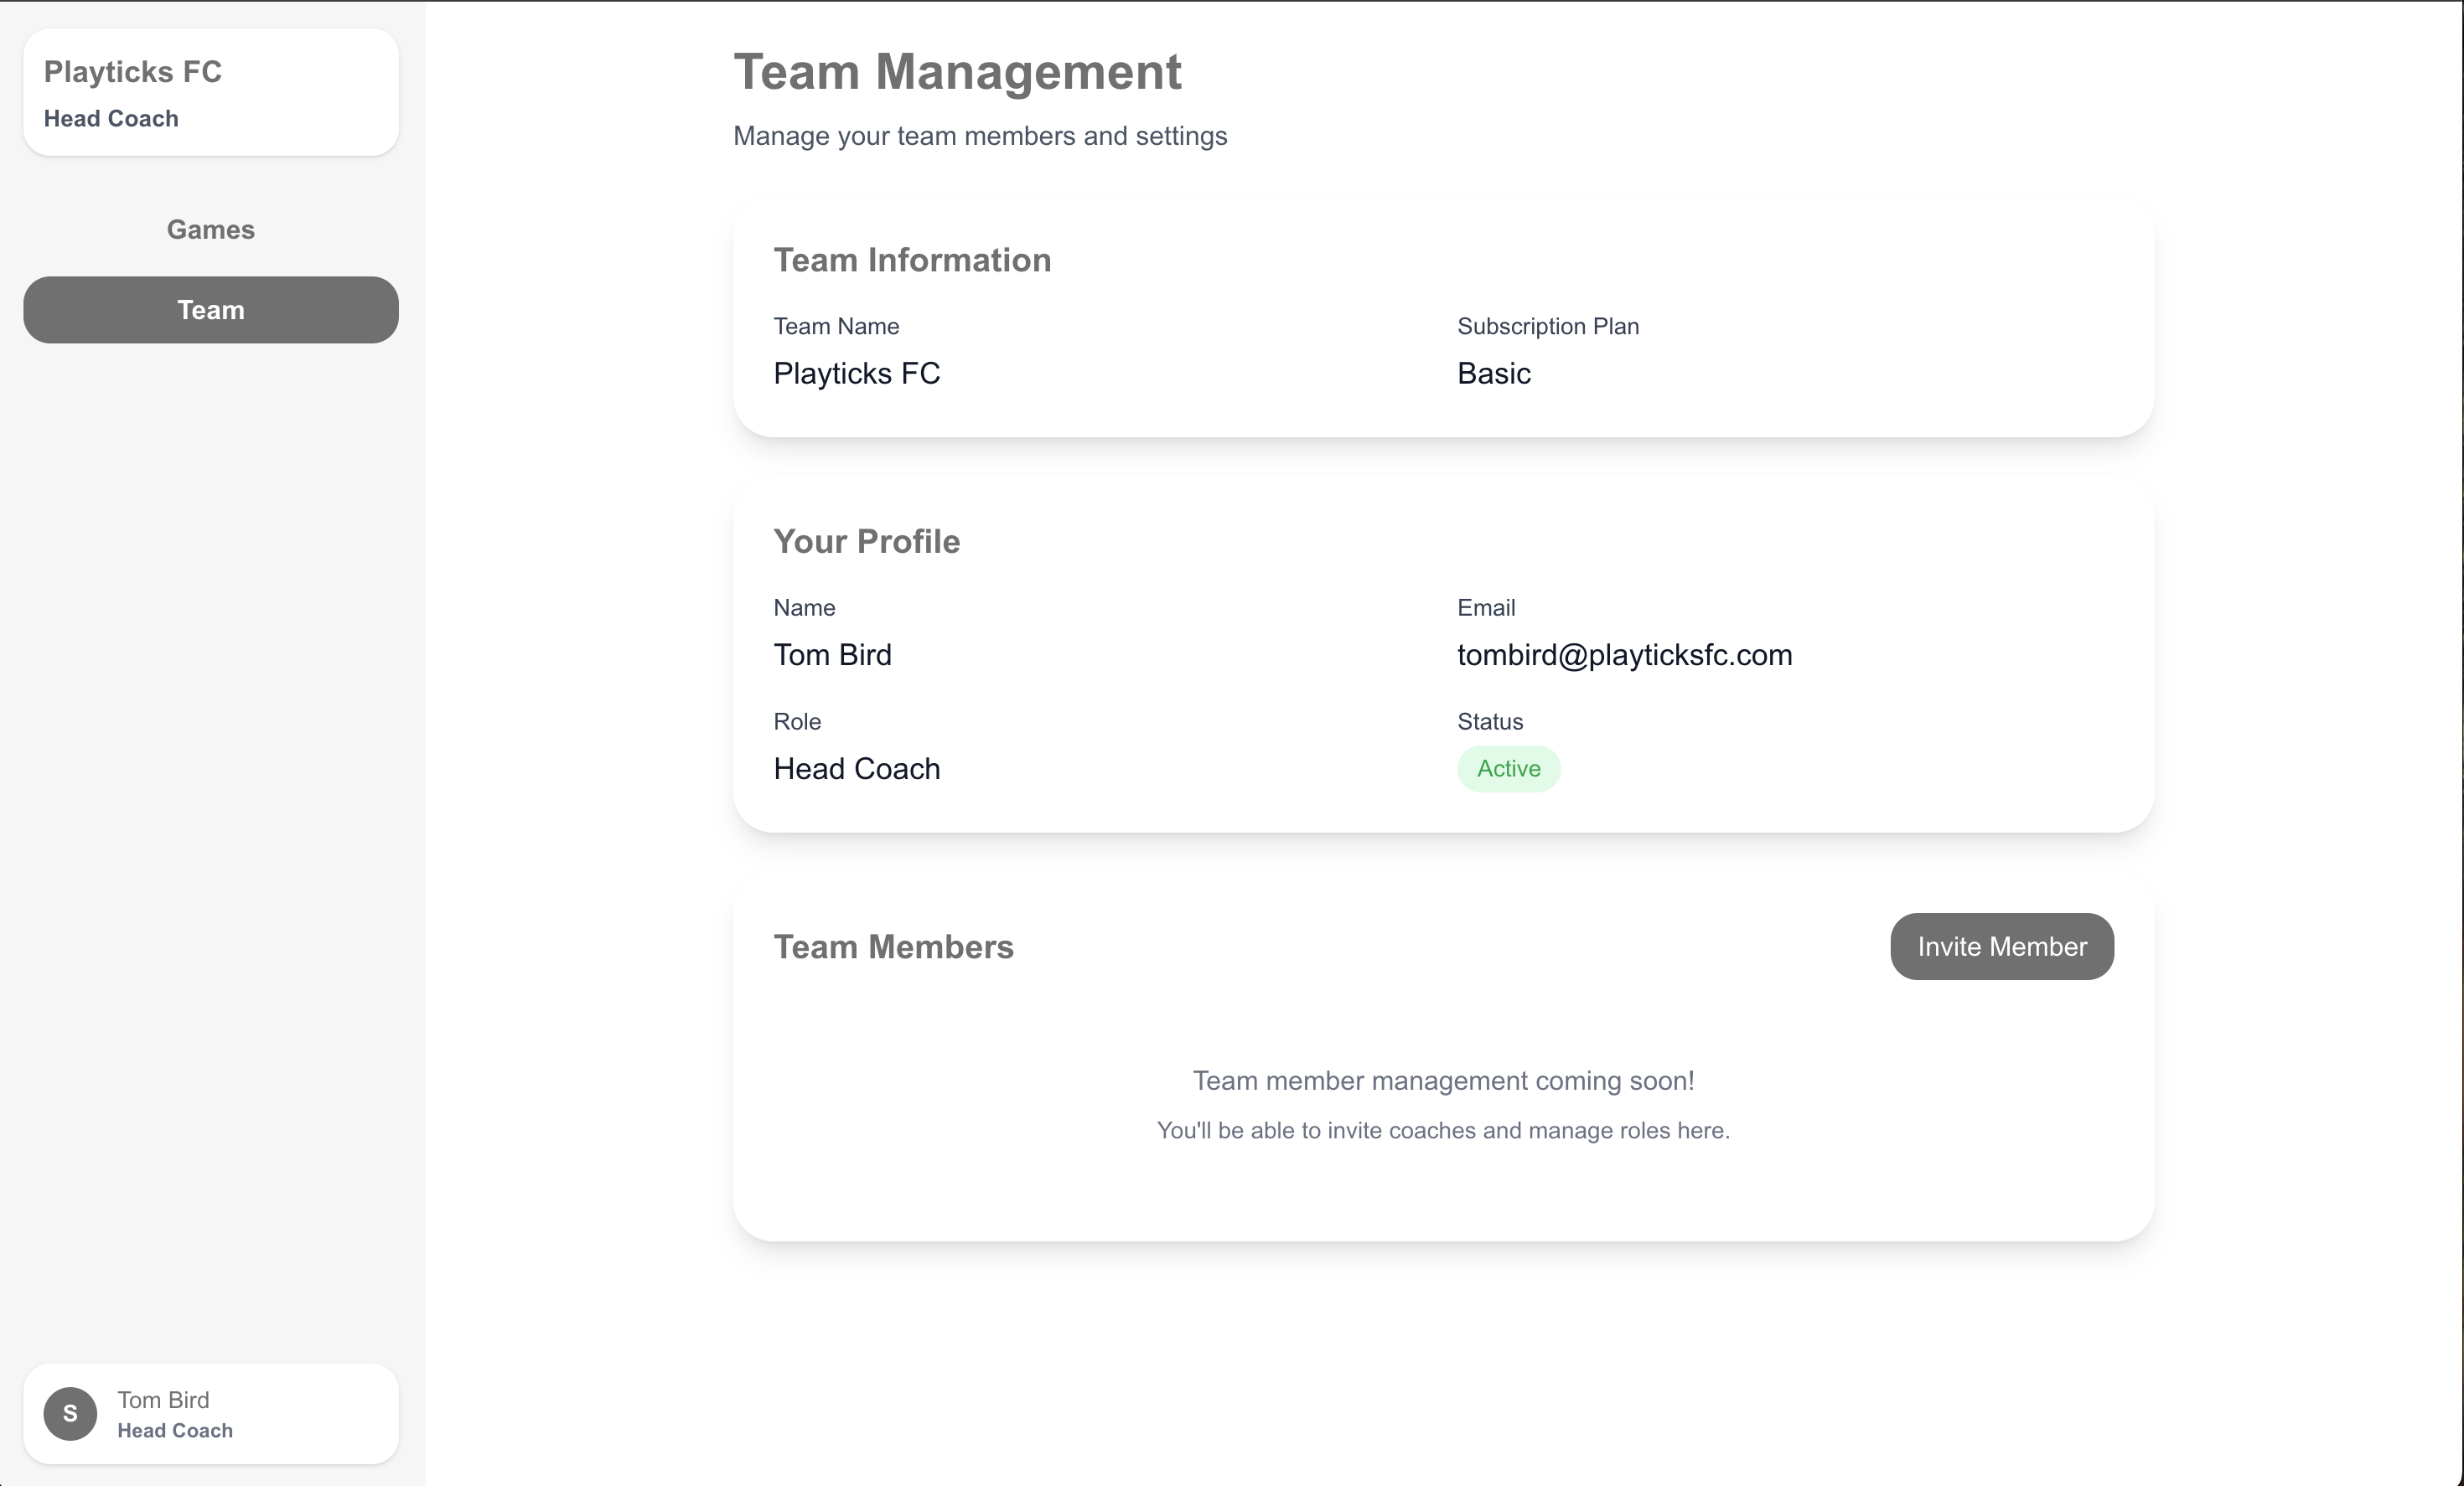
Task: Click the Team Information section heading
Action: tap(912, 260)
